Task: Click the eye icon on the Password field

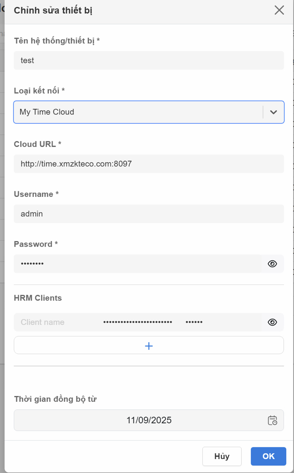Action: tap(273, 263)
